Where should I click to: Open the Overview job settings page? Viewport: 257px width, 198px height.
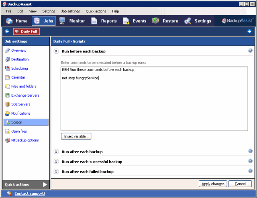tap(19, 51)
